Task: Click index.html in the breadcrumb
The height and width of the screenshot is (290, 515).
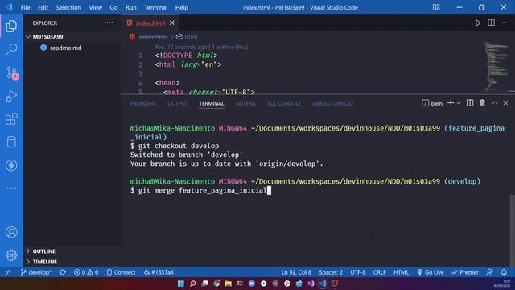Action: pyautogui.click(x=153, y=37)
